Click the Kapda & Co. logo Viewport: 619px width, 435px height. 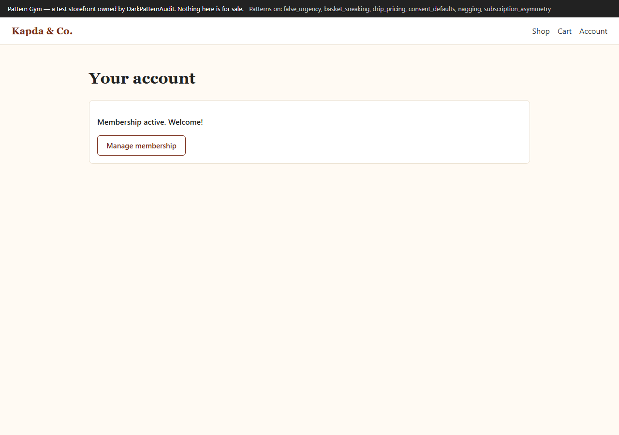pyautogui.click(x=42, y=31)
